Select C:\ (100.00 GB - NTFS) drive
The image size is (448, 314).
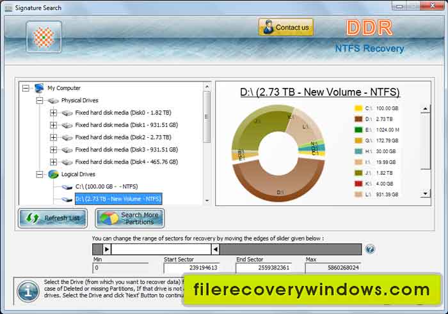point(107,186)
